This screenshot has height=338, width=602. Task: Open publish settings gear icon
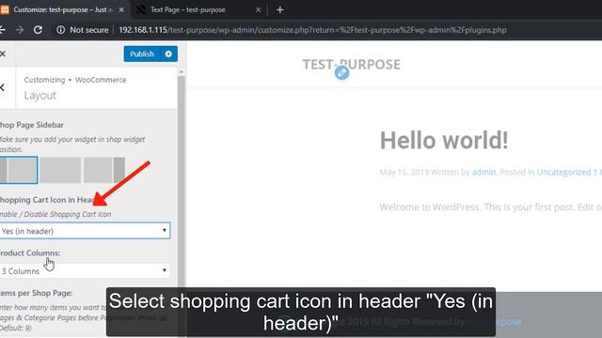click(x=168, y=54)
